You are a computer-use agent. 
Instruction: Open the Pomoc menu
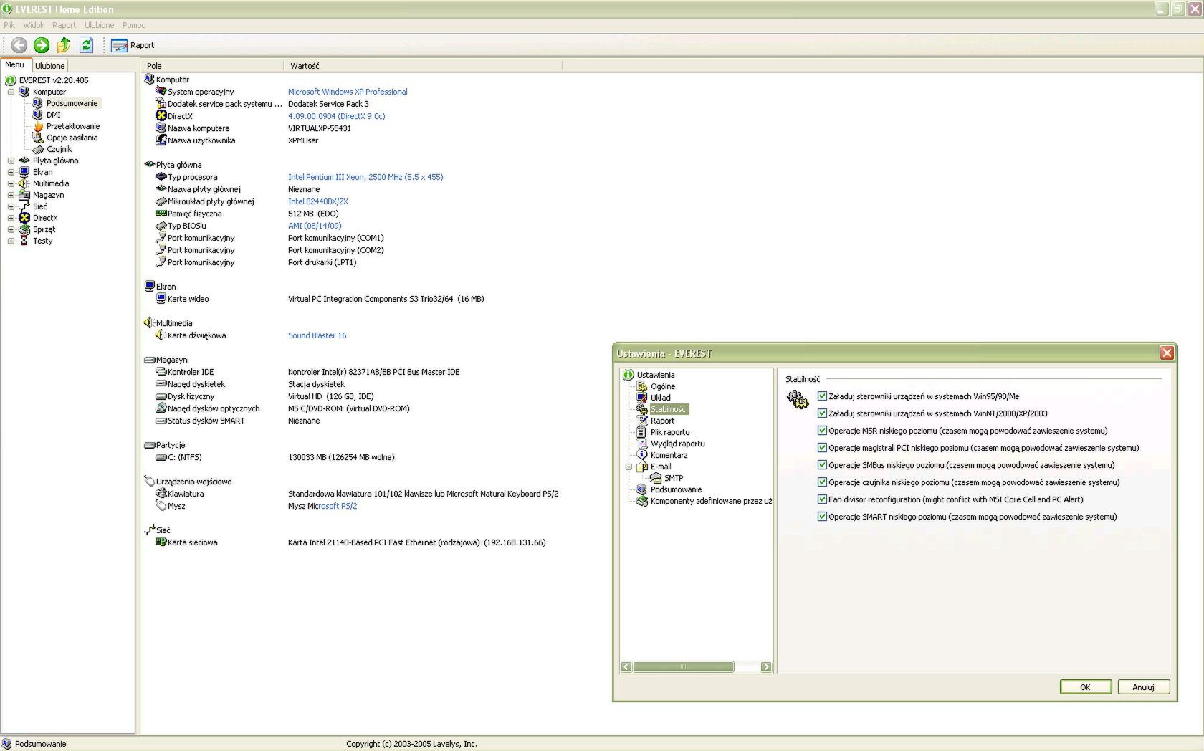pos(133,25)
